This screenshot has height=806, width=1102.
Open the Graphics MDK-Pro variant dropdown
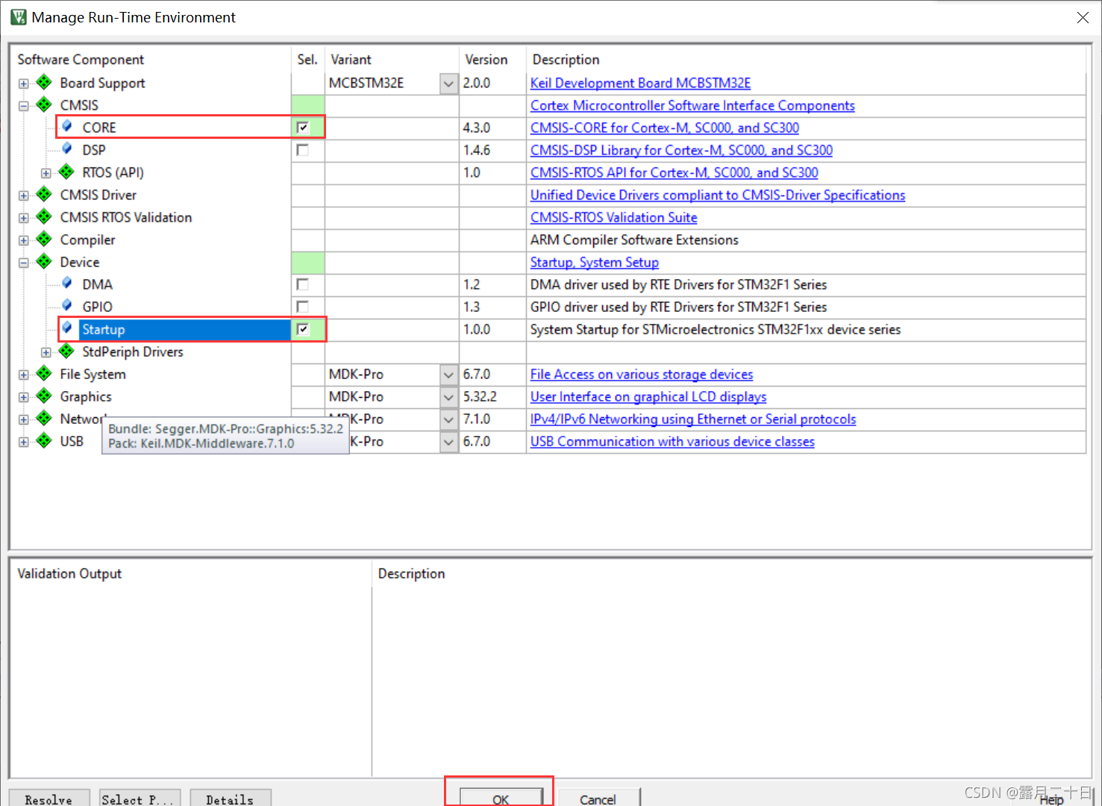tap(448, 397)
